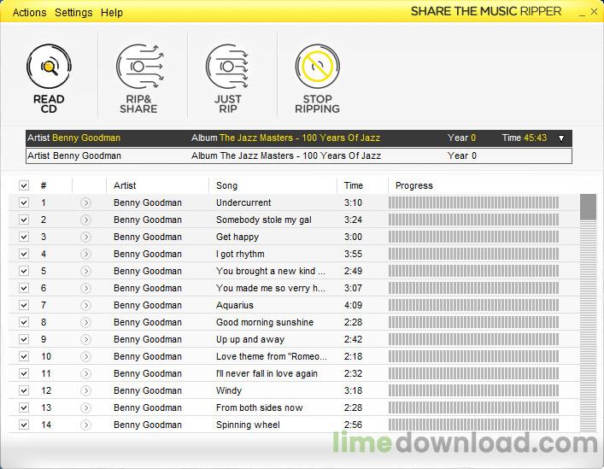Open the Help menu
The image size is (604, 469).
(x=112, y=12)
